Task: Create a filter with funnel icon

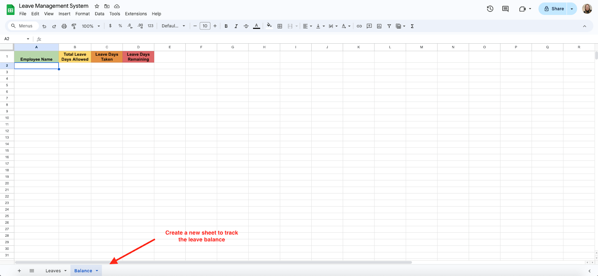Action: (x=389, y=26)
